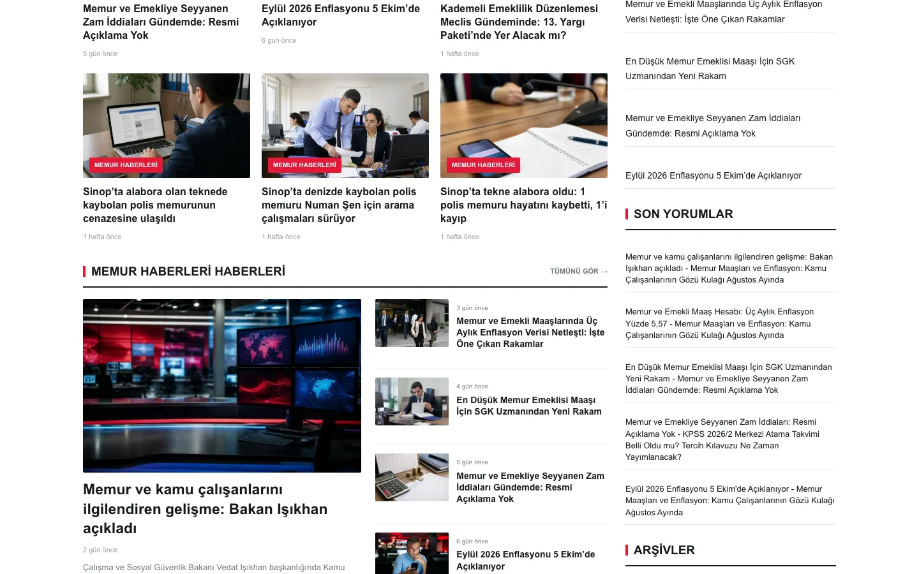The image size is (919, 574).
Task: Click the office workers thumbnail for Numan Şen article
Action: (345, 126)
